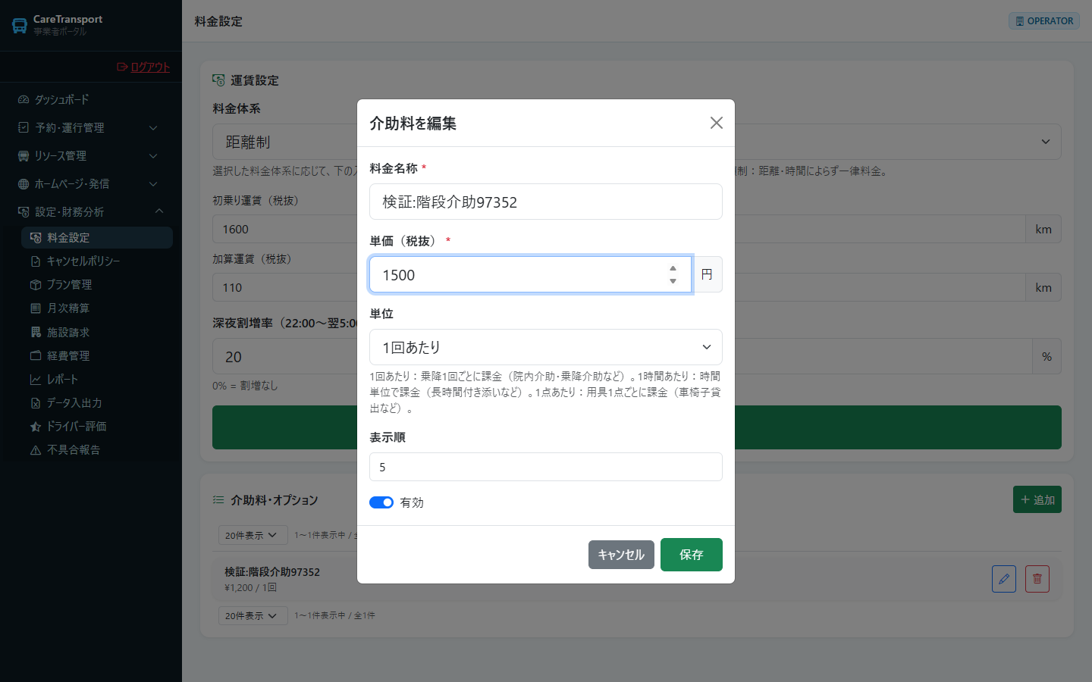Open the 料金体系 dropdown showing 距離制
This screenshot has height=682, width=1092.
[637, 142]
